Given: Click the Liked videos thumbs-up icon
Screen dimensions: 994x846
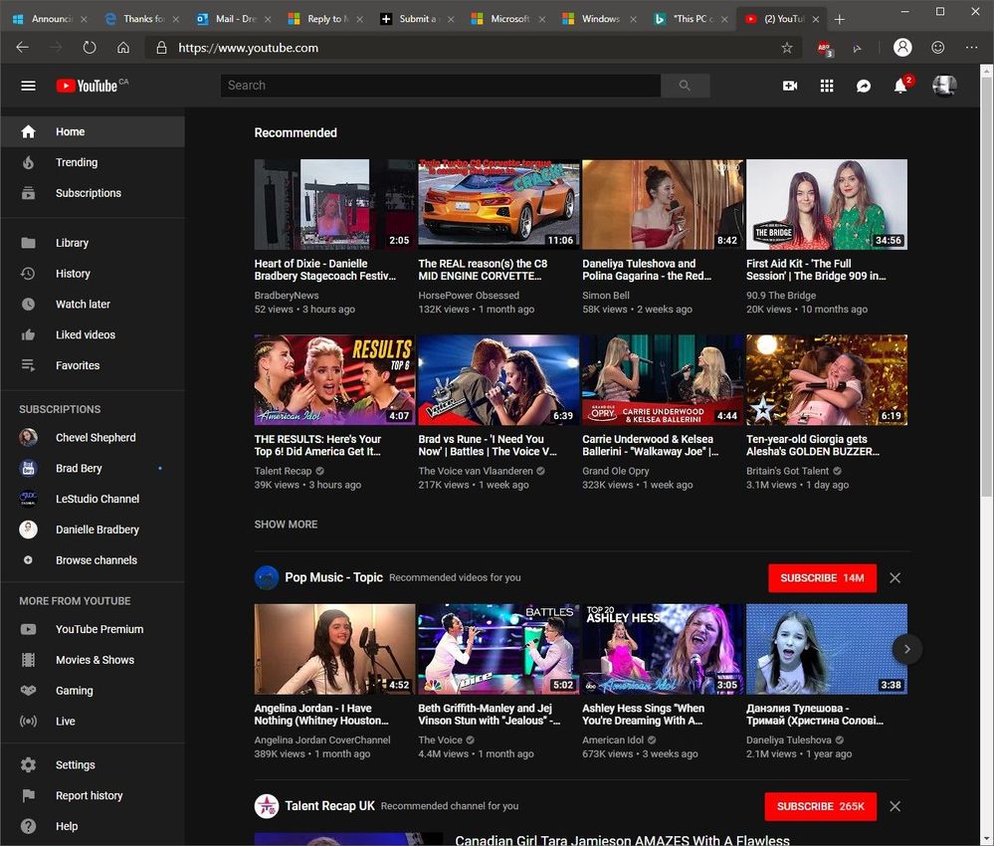Looking at the screenshot, I should (x=28, y=334).
